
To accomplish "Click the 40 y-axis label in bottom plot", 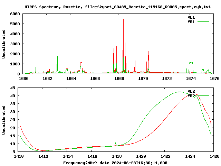I will [x=12, y=96].
